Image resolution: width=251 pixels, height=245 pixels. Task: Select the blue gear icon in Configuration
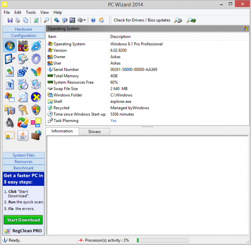coord(36,59)
